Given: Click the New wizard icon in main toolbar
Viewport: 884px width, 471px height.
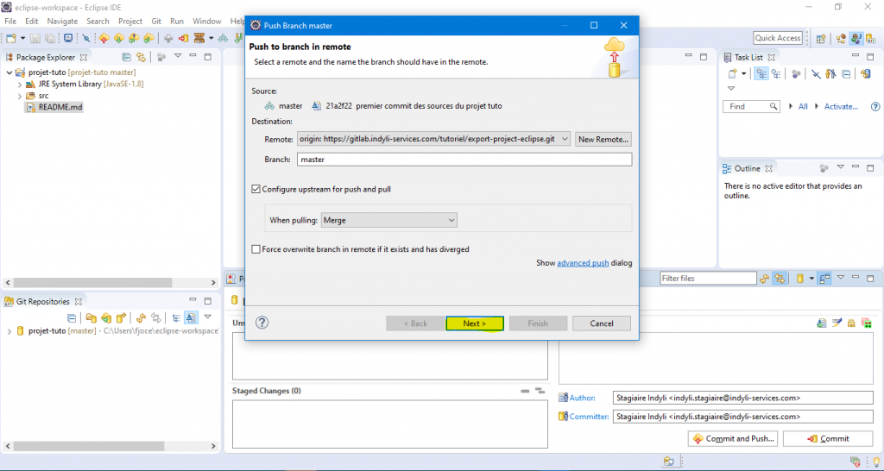Looking at the screenshot, I should pyautogui.click(x=10, y=38).
